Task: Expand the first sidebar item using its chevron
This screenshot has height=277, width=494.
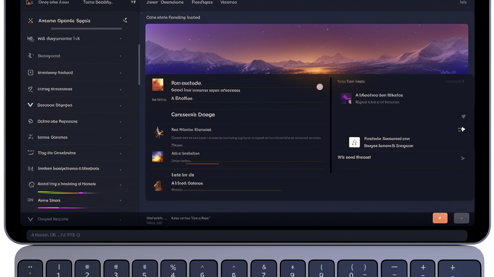Action: 121,39
